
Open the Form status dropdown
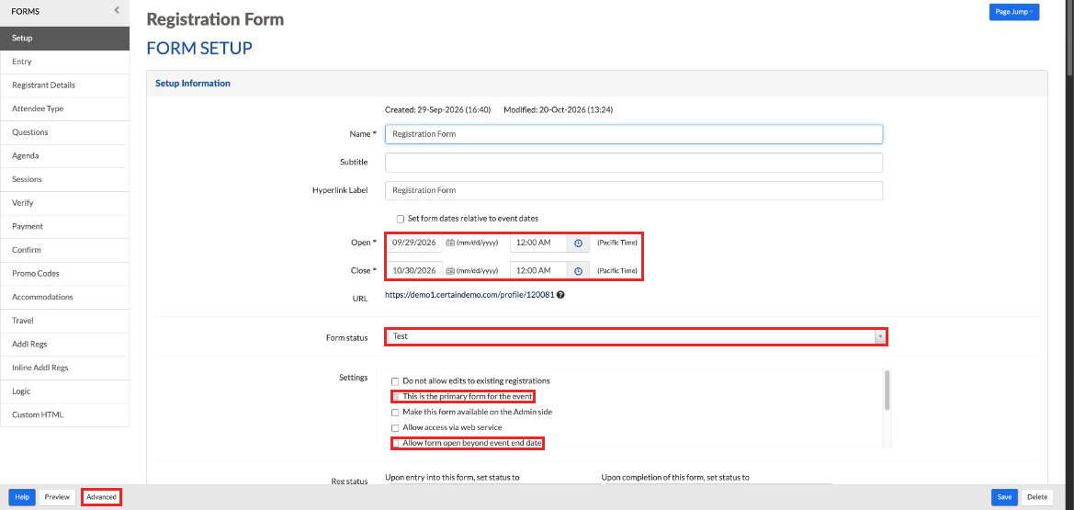636,336
